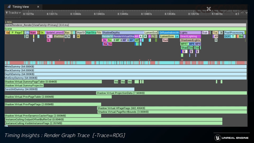Expand the overflow chevron in the time ruler
Image resolution: width=254 pixels, height=143 pixels.
246,13
